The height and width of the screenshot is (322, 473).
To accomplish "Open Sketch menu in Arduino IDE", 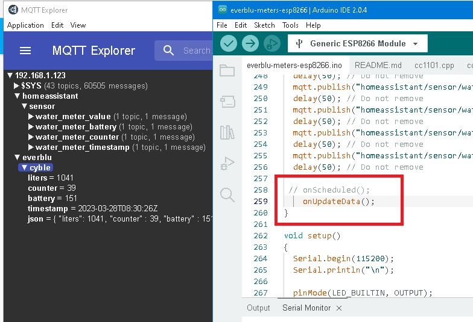I will point(264,25).
